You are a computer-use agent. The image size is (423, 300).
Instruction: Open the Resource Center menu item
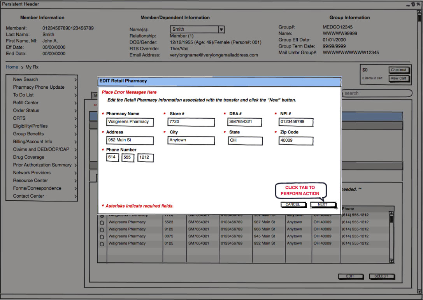[x=30, y=181]
